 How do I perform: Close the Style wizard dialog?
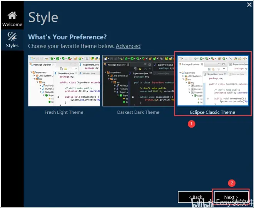249,5
